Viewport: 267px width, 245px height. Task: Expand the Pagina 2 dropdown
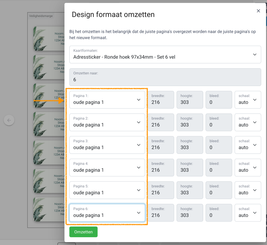[x=107, y=123]
